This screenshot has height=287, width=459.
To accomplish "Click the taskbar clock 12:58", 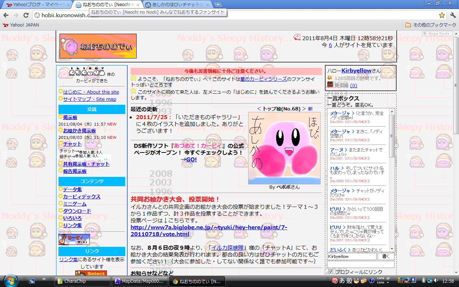I will pyautogui.click(x=448, y=281).
